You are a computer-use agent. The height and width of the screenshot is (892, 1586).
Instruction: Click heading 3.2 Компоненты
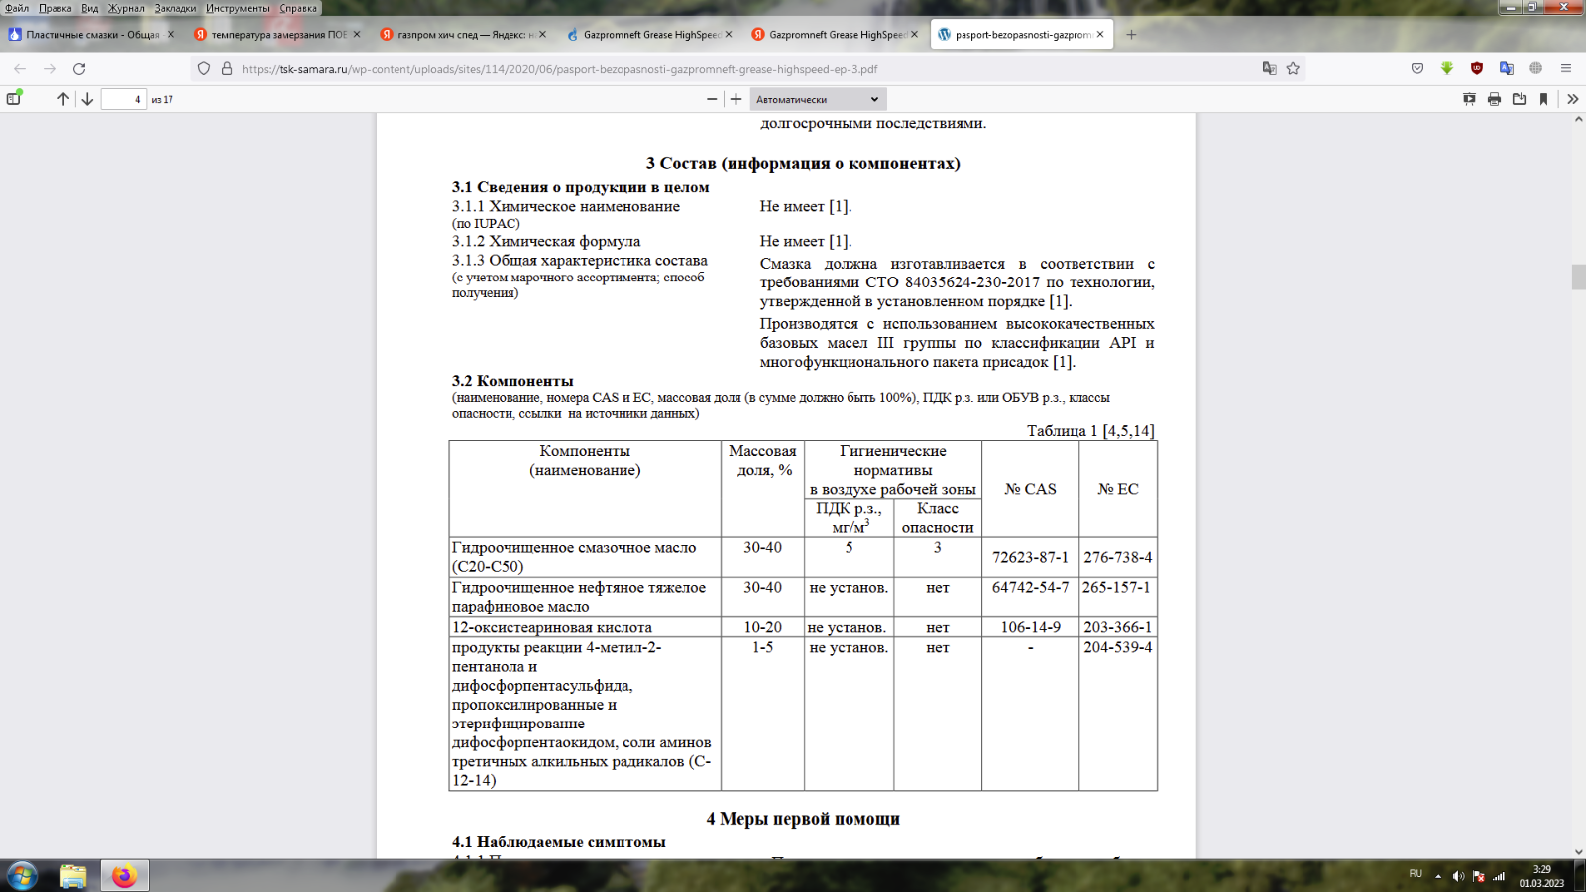coord(512,381)
